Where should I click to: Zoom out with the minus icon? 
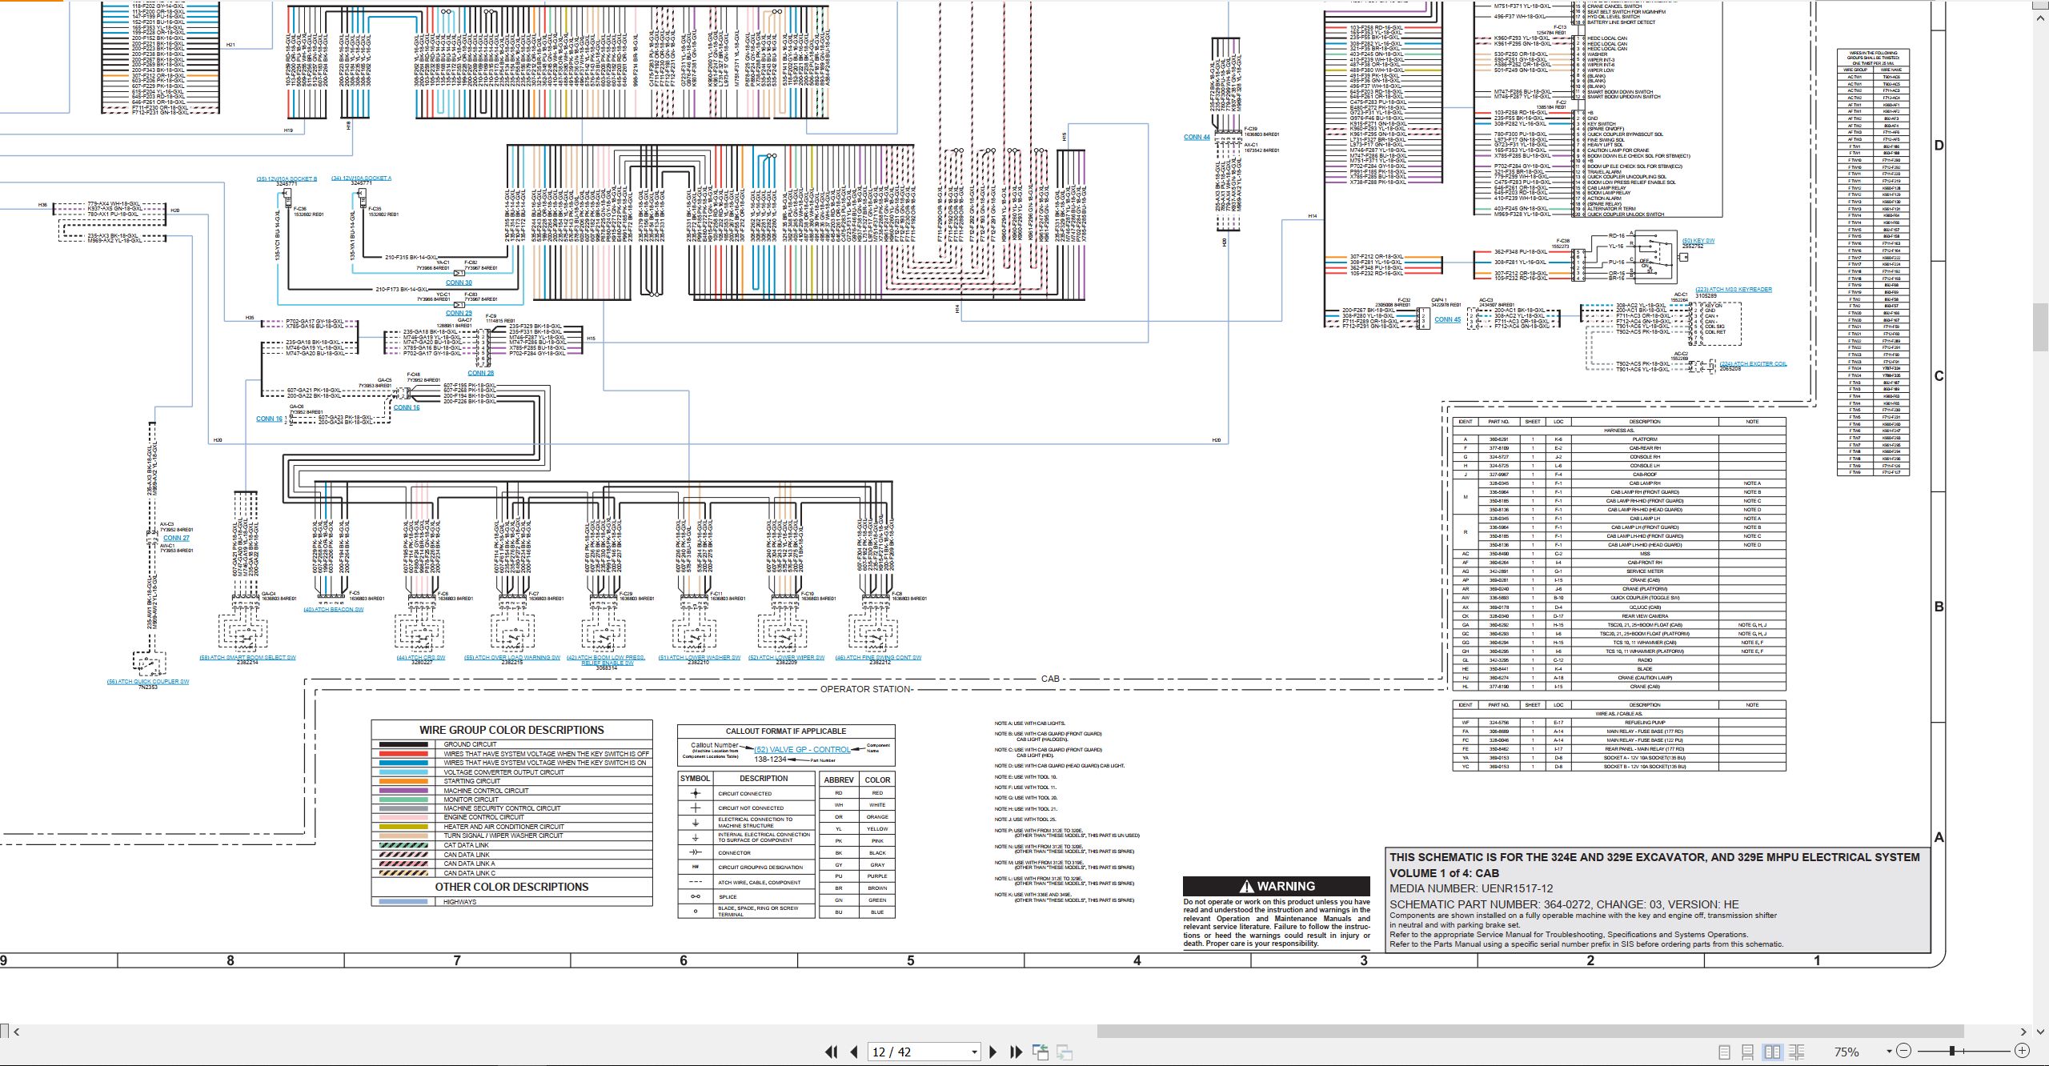coord(1904,1051)
